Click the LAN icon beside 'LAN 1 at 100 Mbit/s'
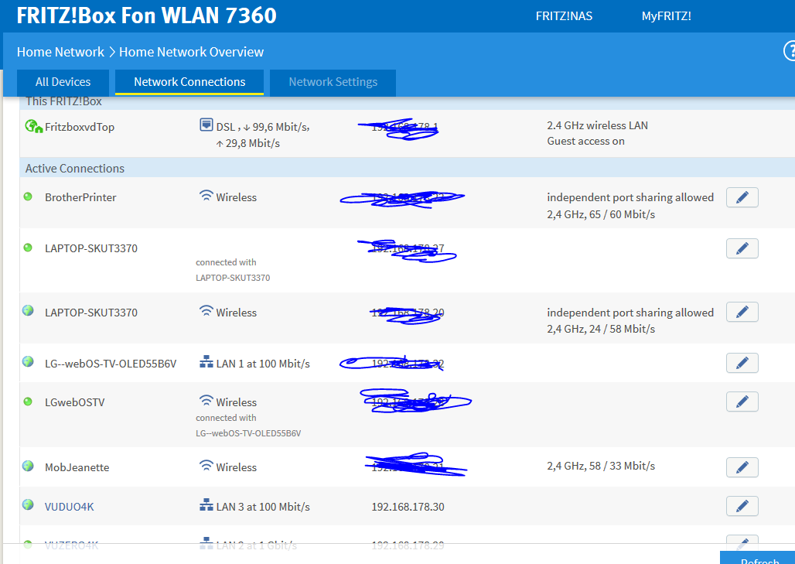The image size is (795, 564). [x=206, y=361]
